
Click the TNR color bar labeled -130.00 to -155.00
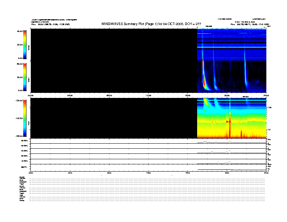pyautogui.click(x=25, y=118)
